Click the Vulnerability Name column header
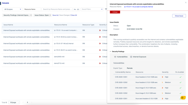The width and height of the screenshot is (188, 105). click(123, 72)
